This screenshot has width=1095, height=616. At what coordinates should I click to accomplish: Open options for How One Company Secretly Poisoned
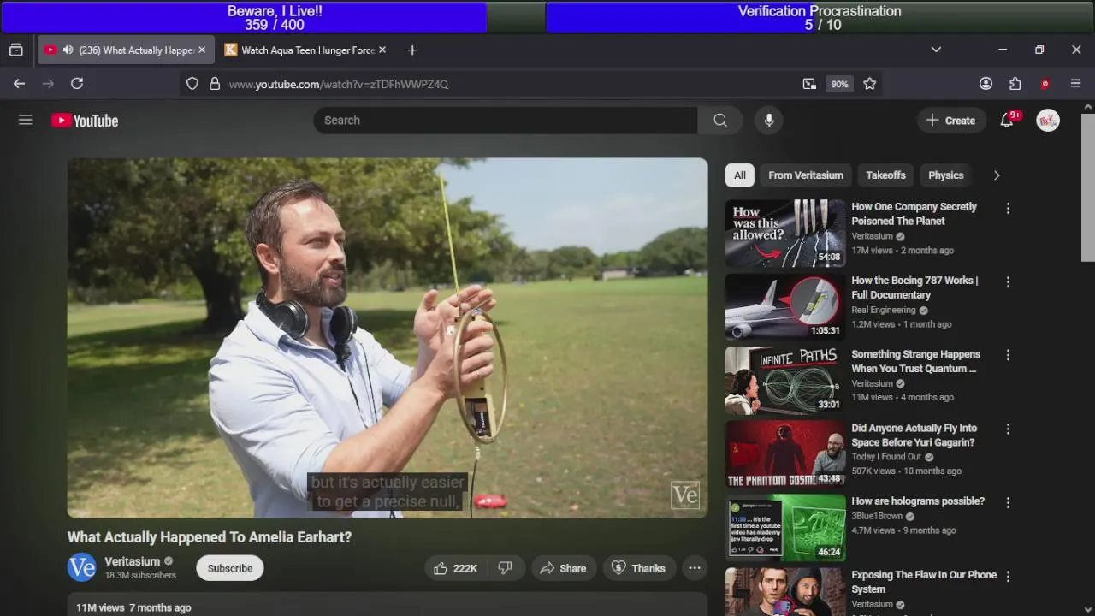point(1008,208)
